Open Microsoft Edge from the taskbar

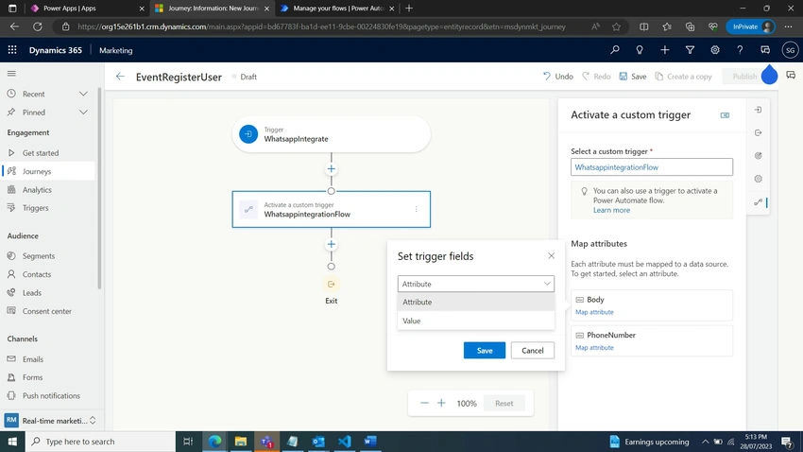click(x=214, y=442)
